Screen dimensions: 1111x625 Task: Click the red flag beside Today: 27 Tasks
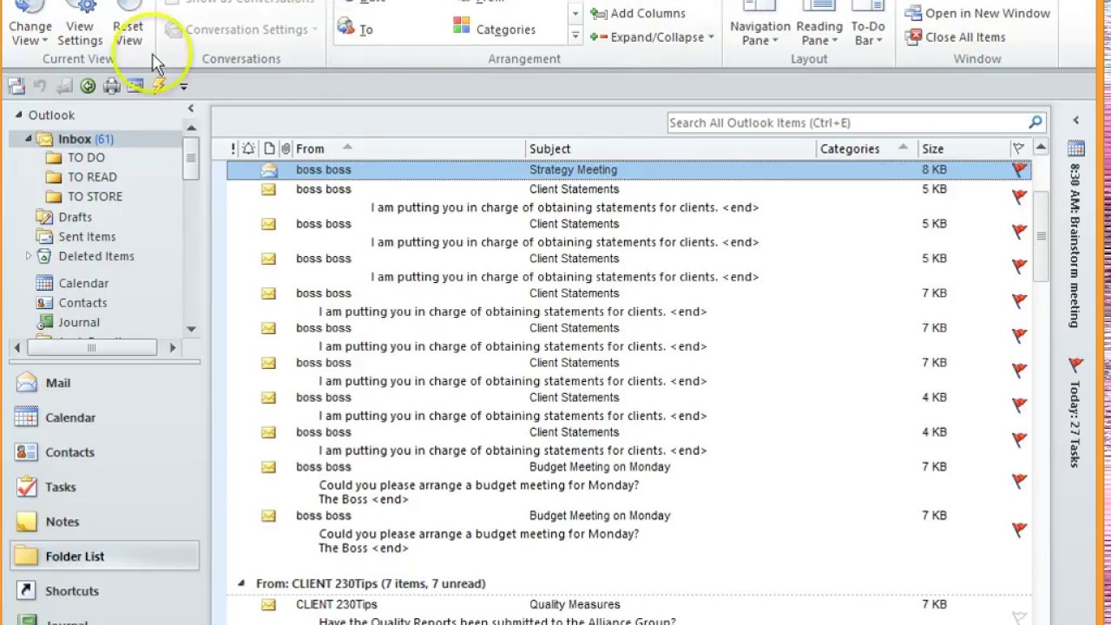click(1075, 365)
